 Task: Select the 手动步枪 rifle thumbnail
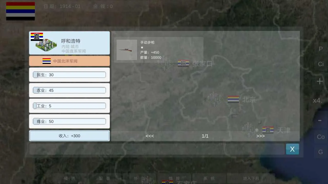pyautogui.click(x=127, y=50)
